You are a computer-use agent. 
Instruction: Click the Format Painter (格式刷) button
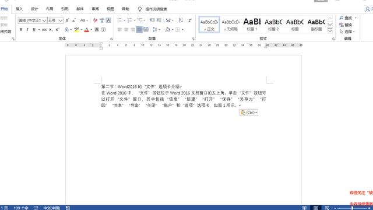(x=5, y=32)
